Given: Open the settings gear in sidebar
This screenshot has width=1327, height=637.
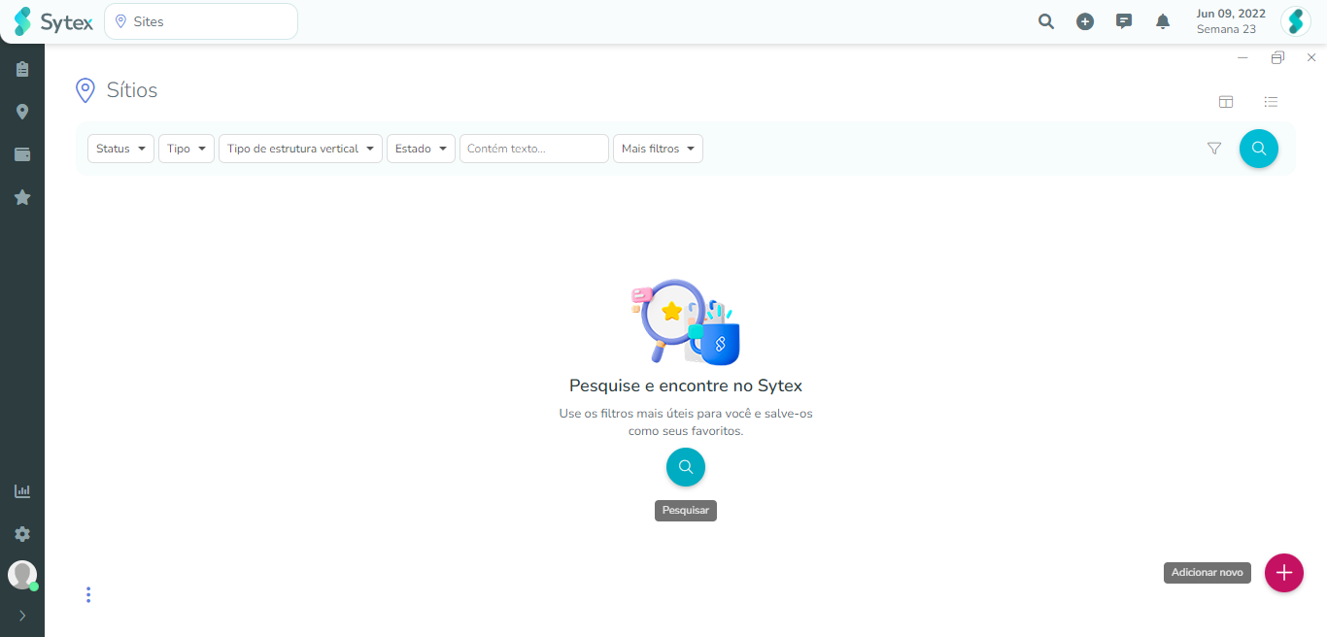Looking at the screenshot, I should coord(22,534).
